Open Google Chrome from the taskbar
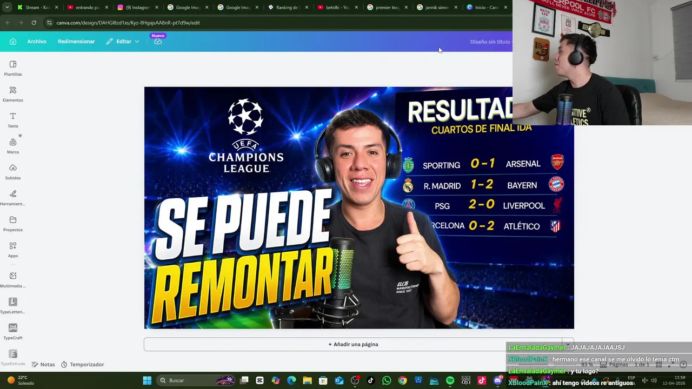Screen dimensions: 692x389 click(x=402, y=380)
